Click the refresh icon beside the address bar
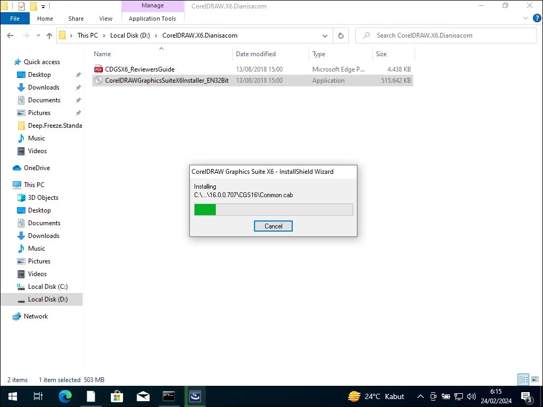The image size is (543, 407). tap(339, 36)
